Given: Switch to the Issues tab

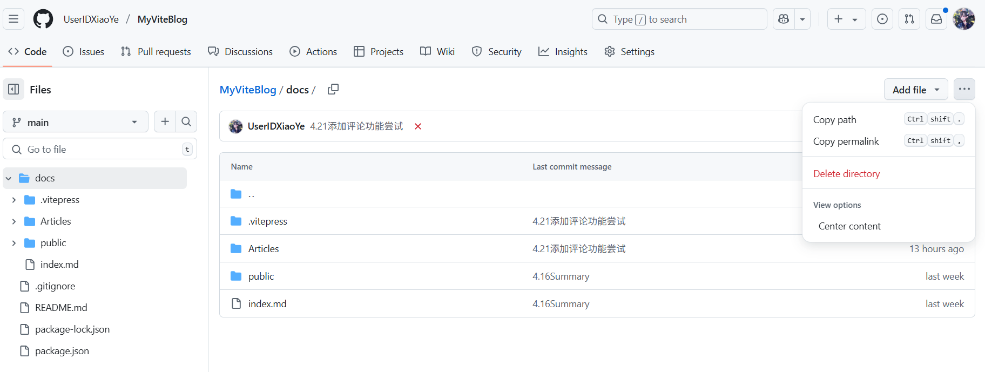Looking at the screenshot, I should (84, 51).
